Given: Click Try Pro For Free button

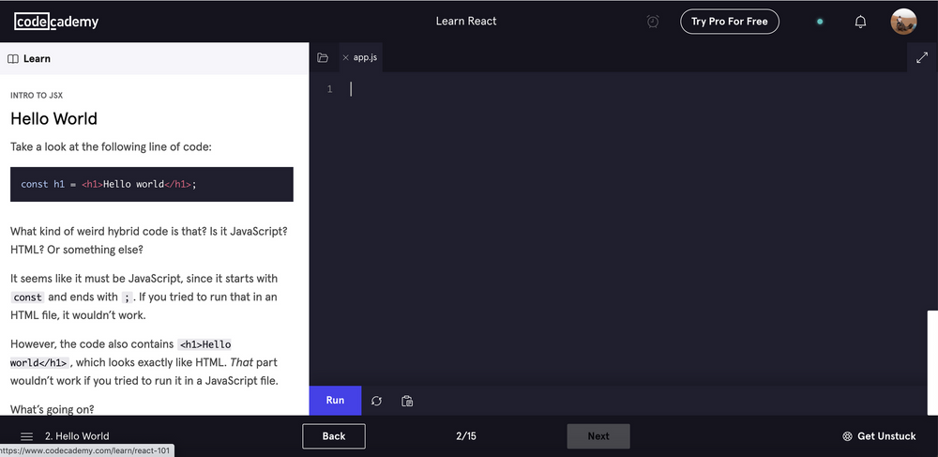Looking at the screenshot, I should click(x=729, y=22).
